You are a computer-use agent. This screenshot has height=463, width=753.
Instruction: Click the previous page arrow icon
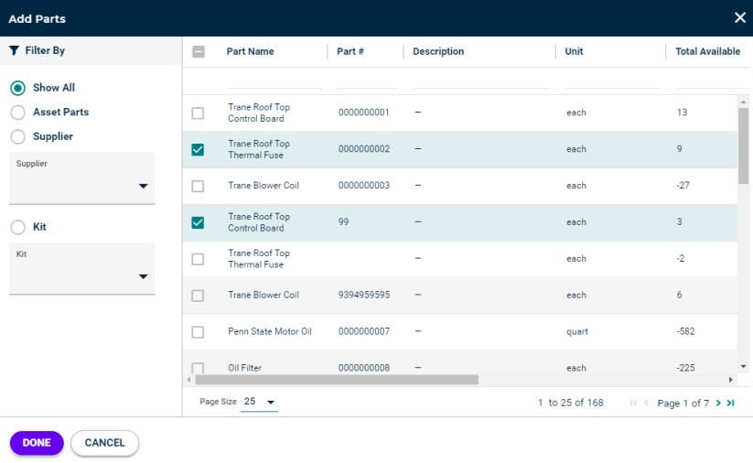[646, 403]
